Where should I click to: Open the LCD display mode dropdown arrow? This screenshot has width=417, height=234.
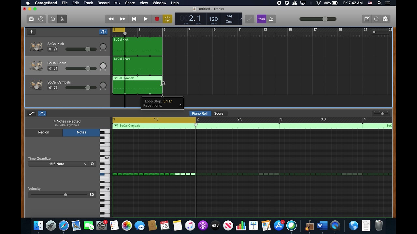pos(240,19)
